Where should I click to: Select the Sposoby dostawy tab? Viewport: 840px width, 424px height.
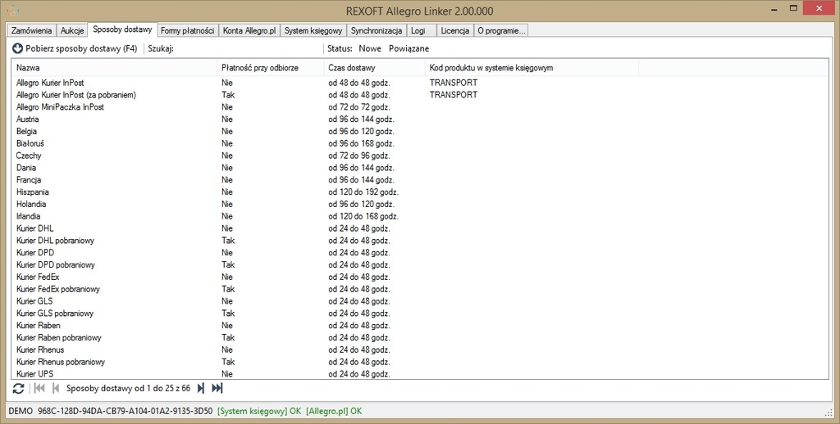[x=123, y=29]
